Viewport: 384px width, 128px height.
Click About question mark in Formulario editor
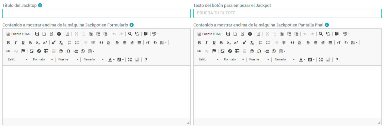(x=146, y=59)
